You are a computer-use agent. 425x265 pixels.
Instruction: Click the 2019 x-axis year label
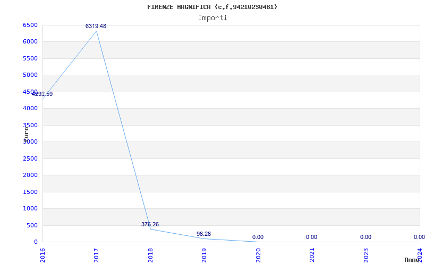coord(205,254)
